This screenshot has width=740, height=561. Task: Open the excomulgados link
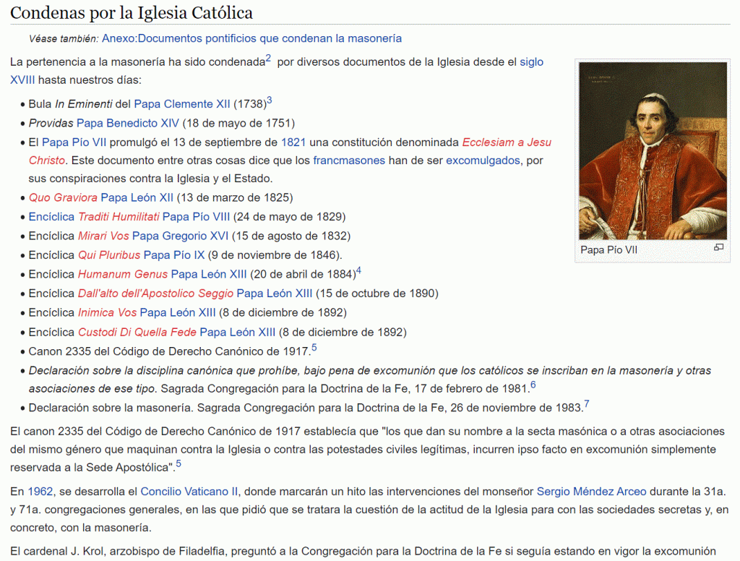[483, 160]
